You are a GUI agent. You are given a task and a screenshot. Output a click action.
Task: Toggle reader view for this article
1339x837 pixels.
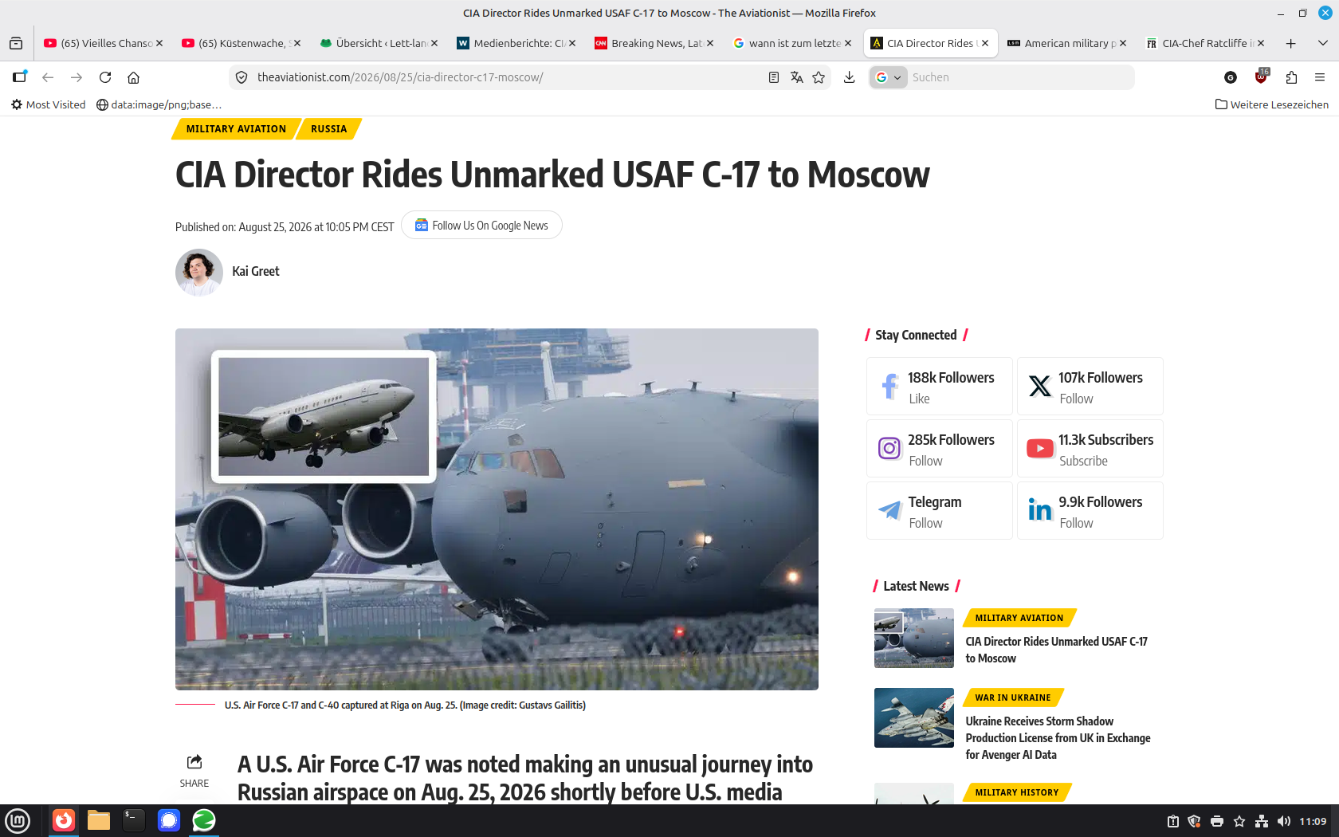pos(773,77)
